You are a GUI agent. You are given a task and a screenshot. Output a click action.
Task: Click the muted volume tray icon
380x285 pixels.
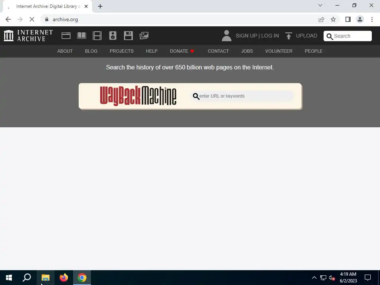pos(332,278)
